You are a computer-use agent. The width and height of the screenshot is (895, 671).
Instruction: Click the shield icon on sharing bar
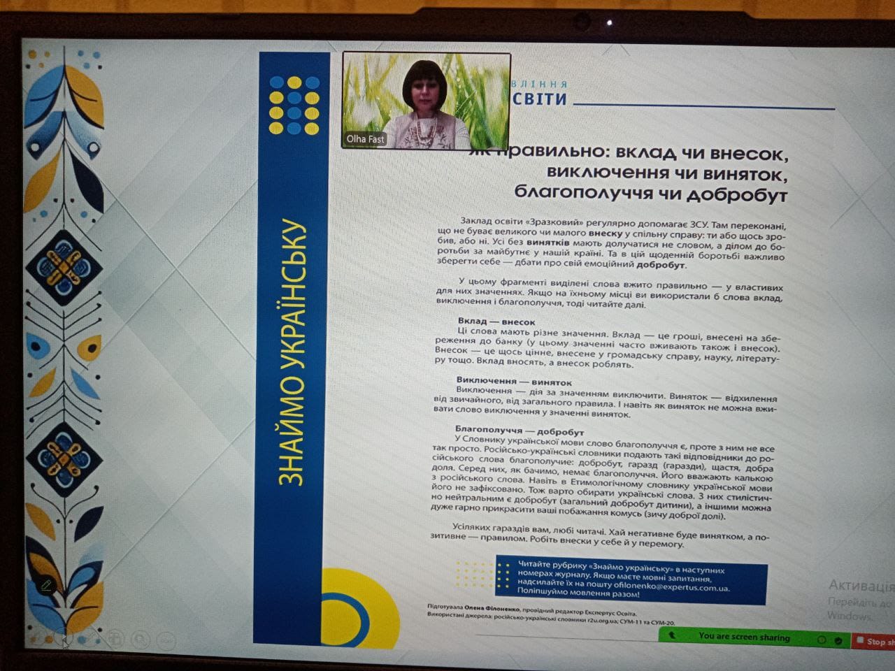point(838,640)
